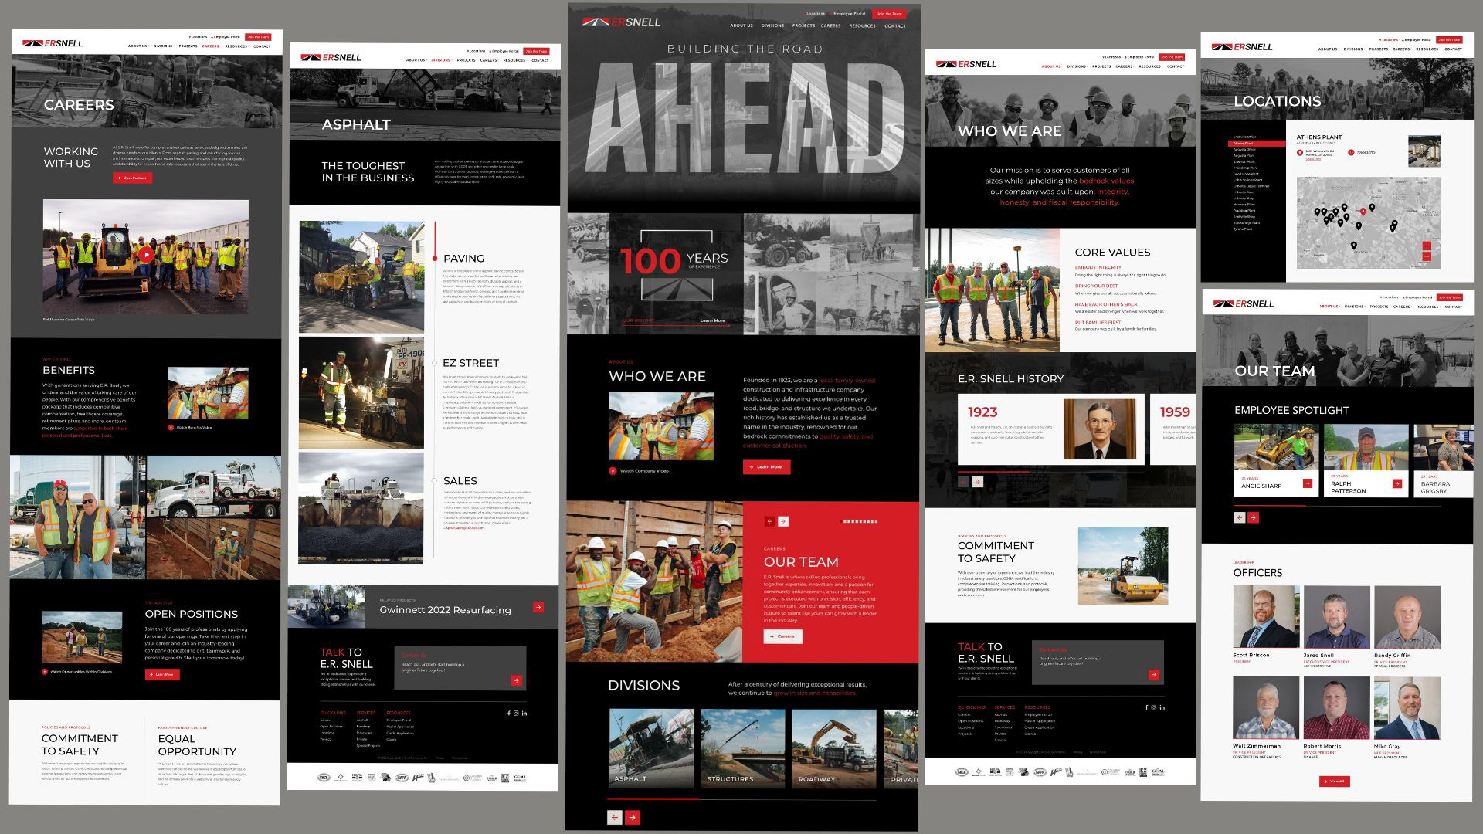This screenshot has height=834, width=1483.
Task: Click Instagram icon in Asphalt page footer
Action: click(516, 713)
